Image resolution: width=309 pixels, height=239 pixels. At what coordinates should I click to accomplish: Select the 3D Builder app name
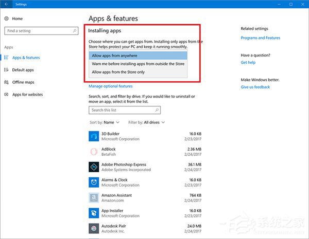pyautogui.click(x=110, y=134)
